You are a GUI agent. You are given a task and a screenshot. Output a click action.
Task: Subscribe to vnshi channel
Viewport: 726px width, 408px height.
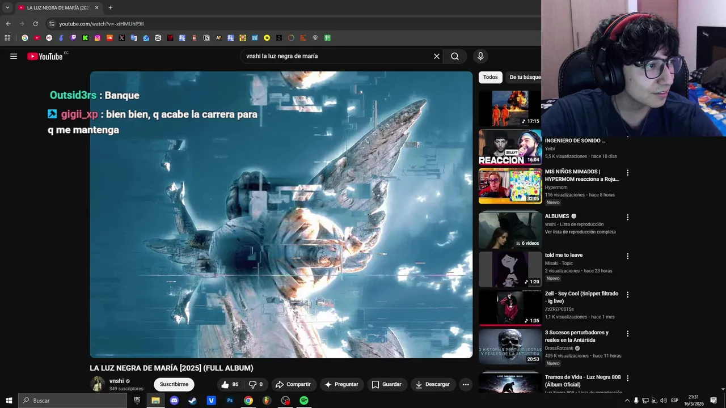[x=174, y=384]
